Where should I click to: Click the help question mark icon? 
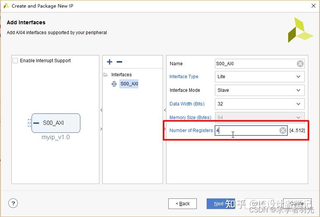tap(13, 203)
